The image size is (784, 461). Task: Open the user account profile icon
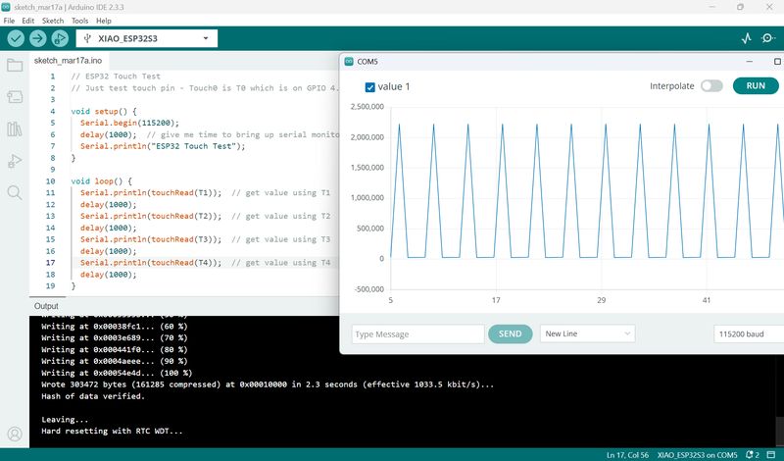pos(15,434)
